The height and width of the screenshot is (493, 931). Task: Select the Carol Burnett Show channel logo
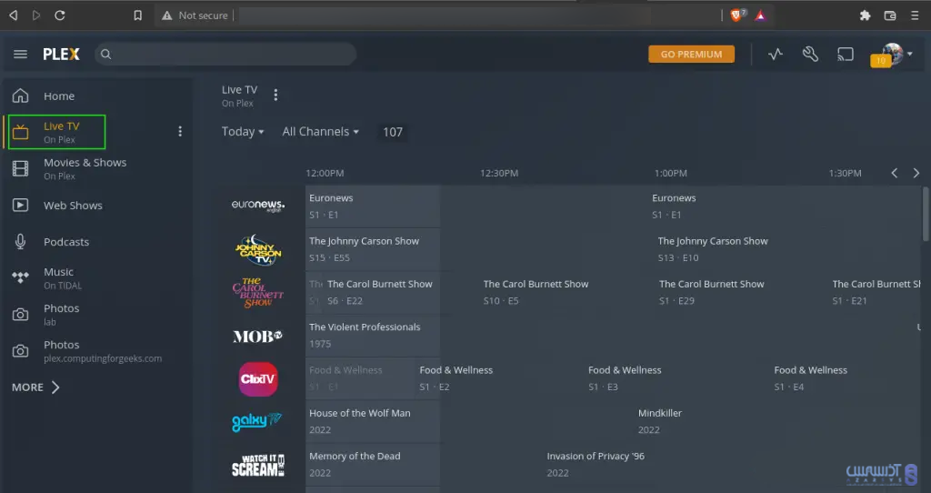click(x=257, y=292)
